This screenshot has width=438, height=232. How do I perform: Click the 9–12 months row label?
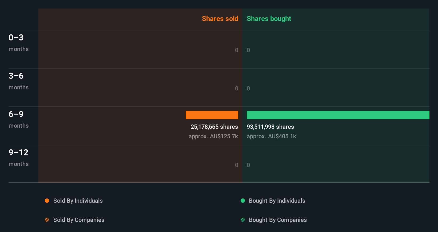[18, 158]
